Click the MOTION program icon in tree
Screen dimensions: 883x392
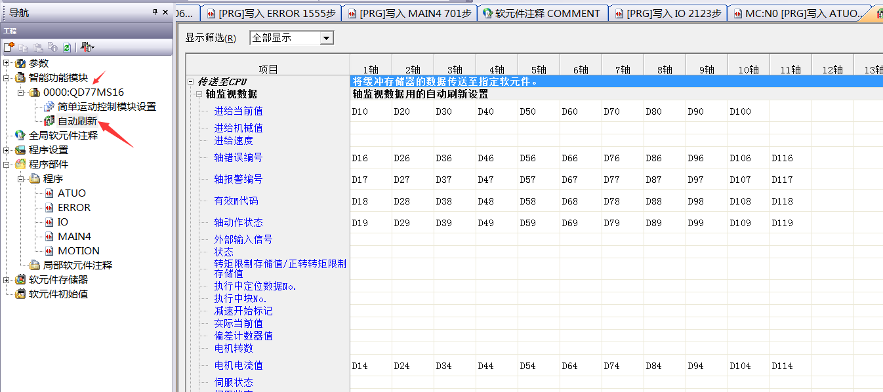click(49, 250)
